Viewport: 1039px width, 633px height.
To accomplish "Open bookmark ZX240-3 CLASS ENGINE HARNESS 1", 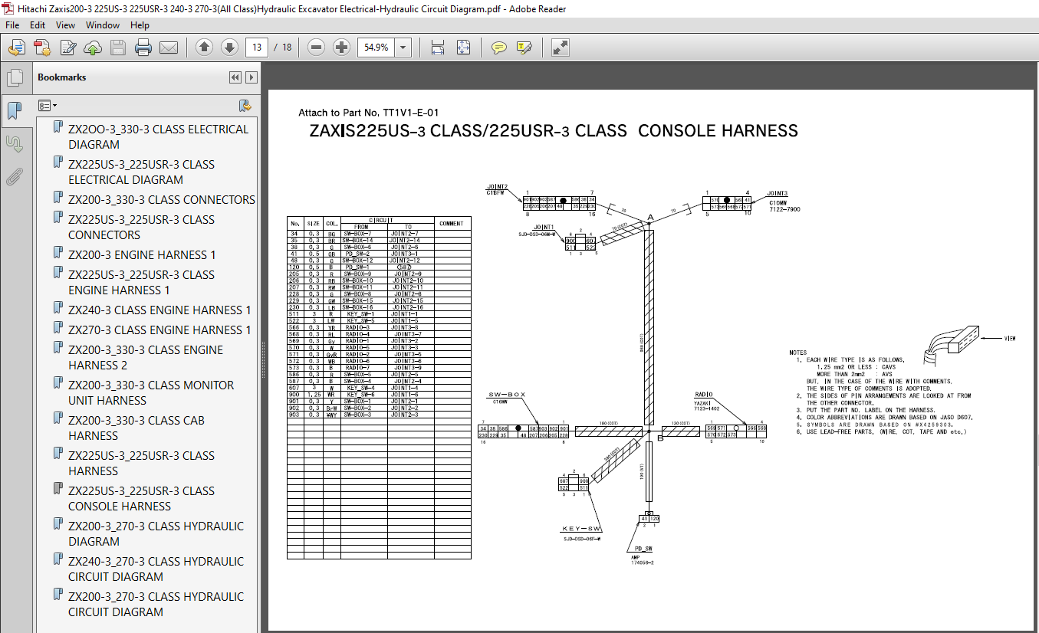I will point(159,310).
